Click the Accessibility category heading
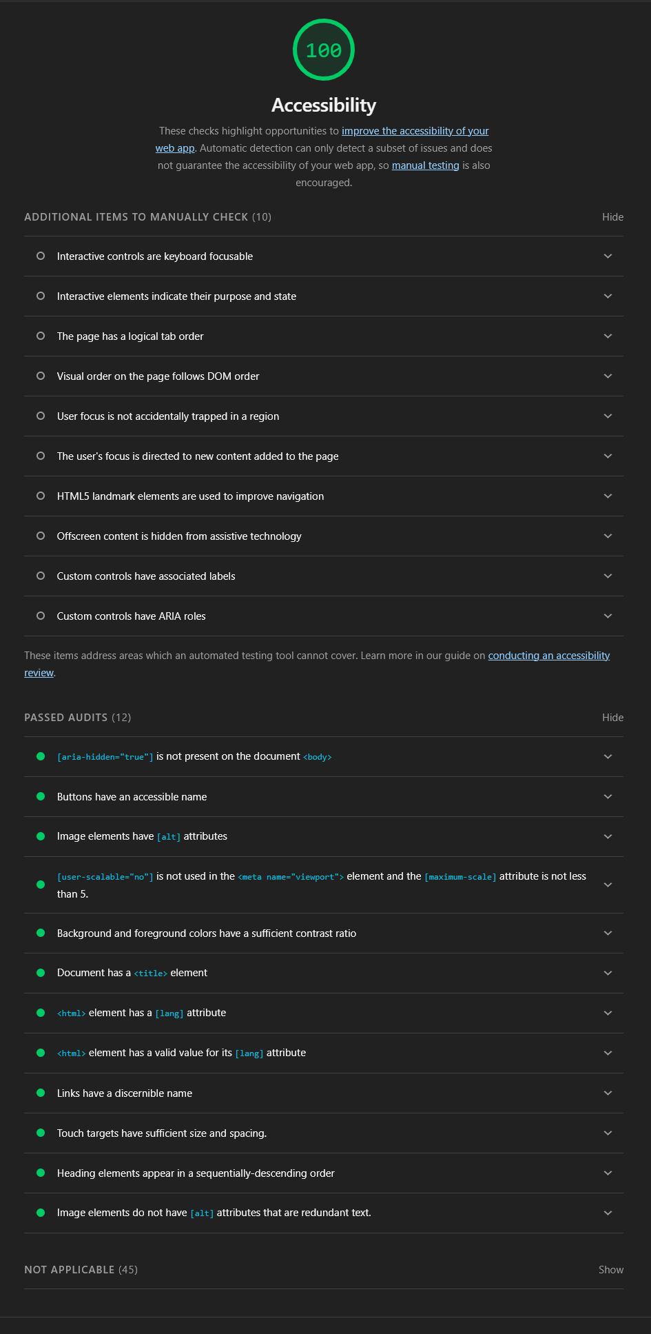The height and width of the screenshot is (1334, 651). point(324,105)
